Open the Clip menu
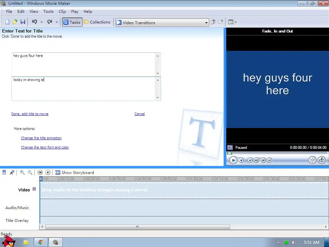329x247 pixels. (62, 12)
